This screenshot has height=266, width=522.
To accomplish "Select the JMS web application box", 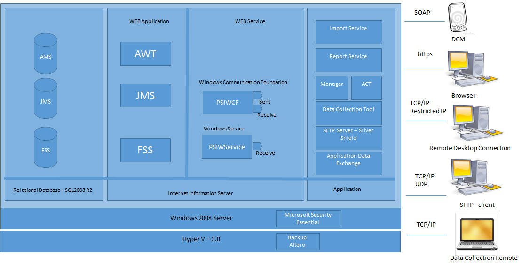I will click(x=145, y=95).
